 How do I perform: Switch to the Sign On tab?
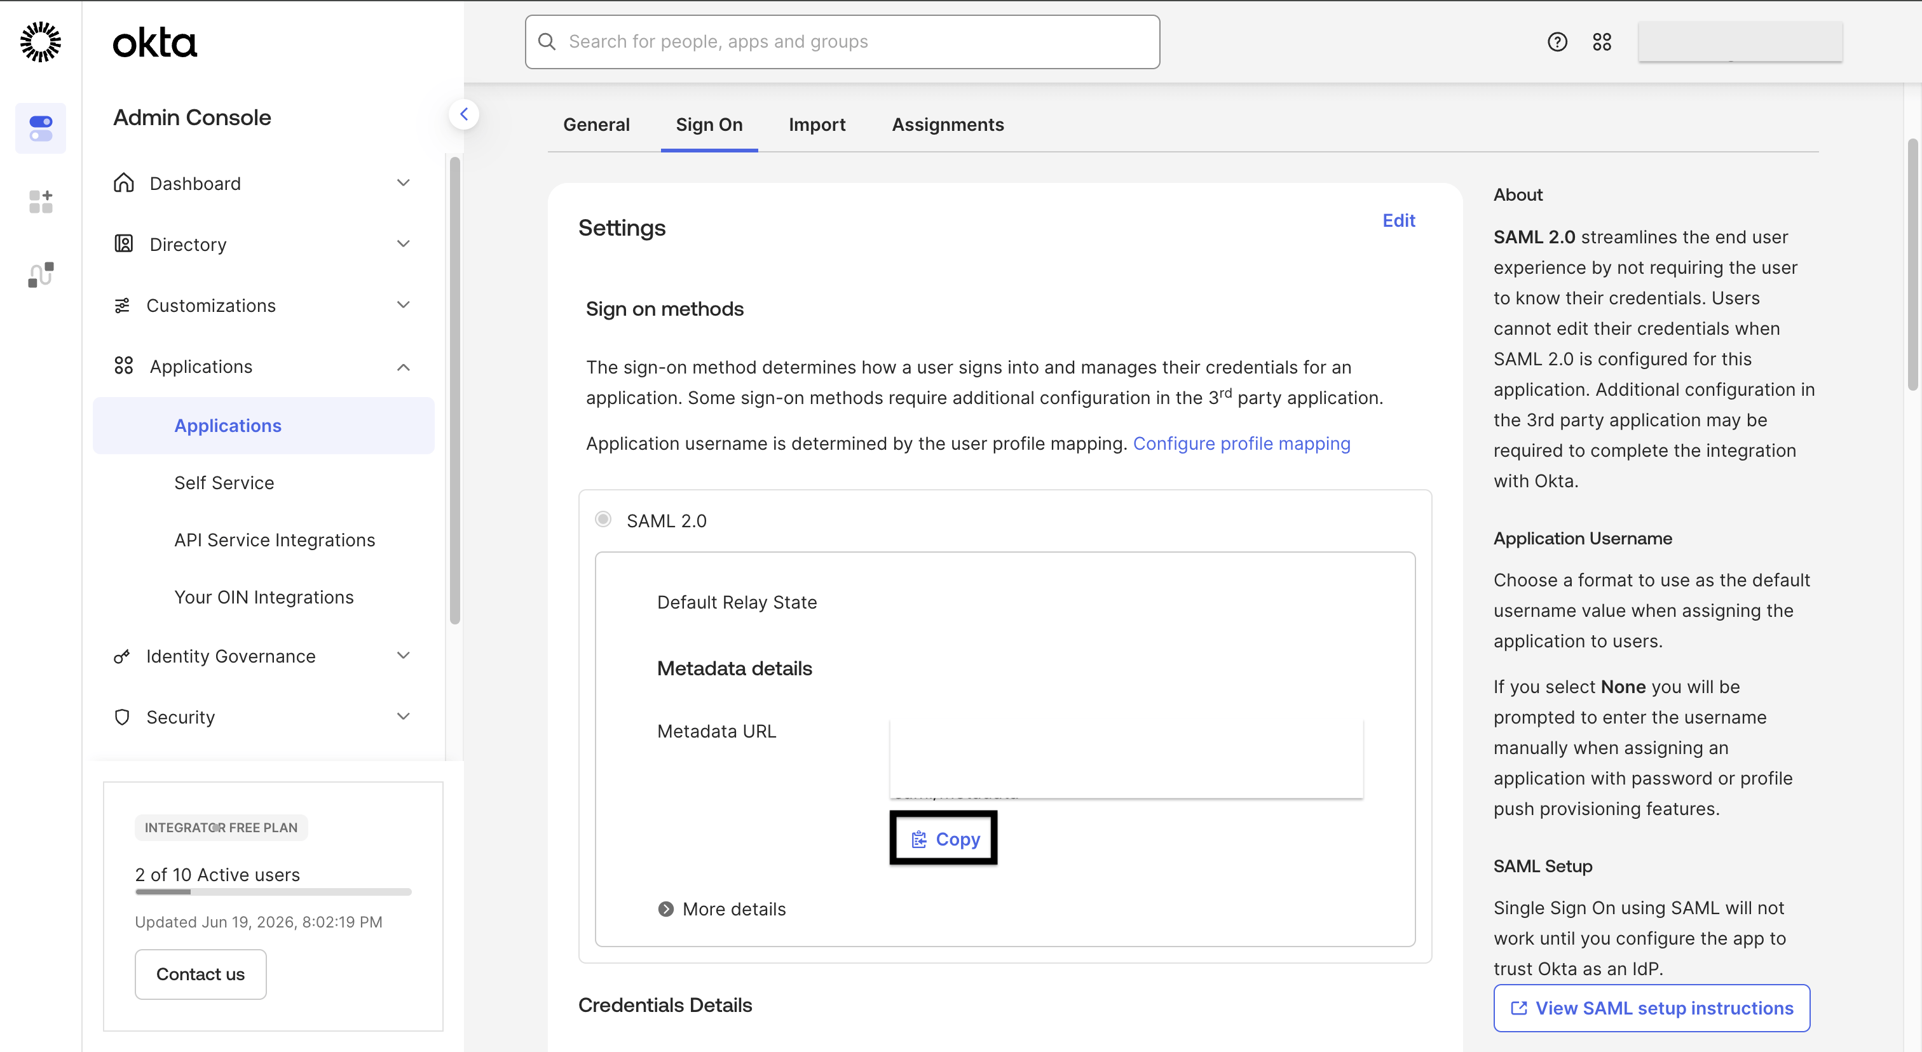(x=709, y=125)
